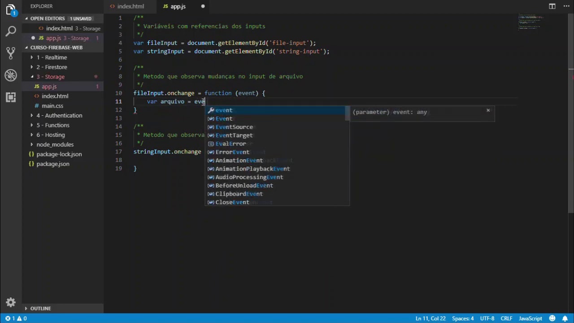The width and height of the screenshot is (574, 323).
Task: Click the Ln 11, Col 22 indicator
Action: point(430,319)
